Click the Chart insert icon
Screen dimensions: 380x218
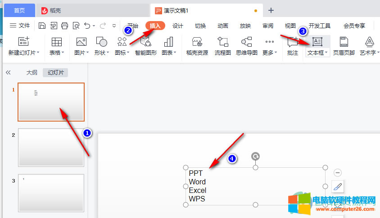pos(169,42)
